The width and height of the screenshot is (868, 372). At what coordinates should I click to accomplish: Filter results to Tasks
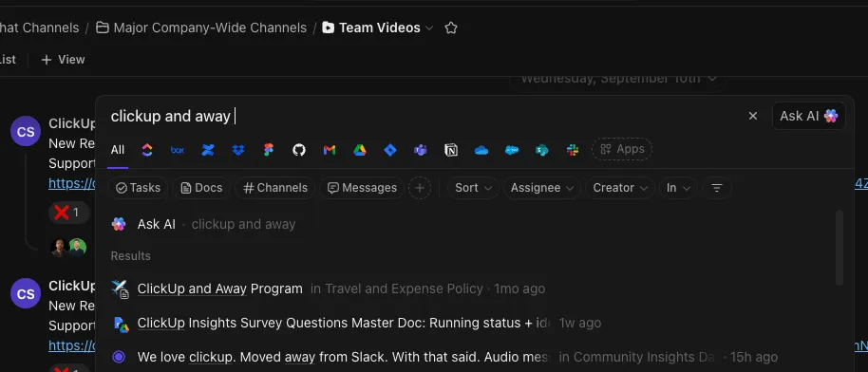(x=138, y=188)
